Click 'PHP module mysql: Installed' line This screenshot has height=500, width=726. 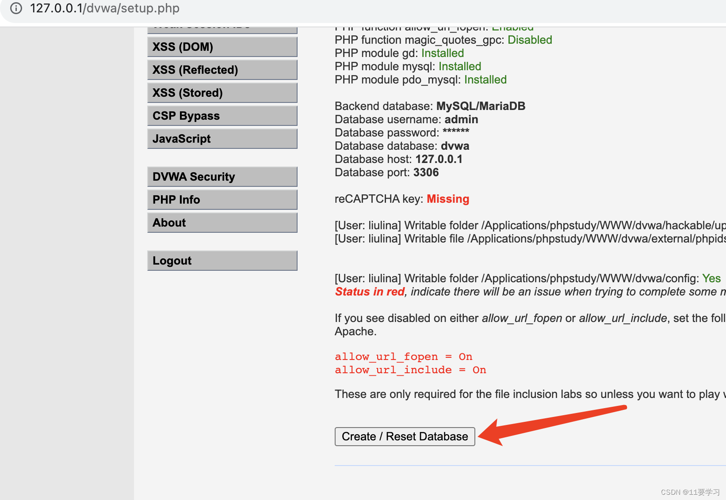[x=408, y=66]
